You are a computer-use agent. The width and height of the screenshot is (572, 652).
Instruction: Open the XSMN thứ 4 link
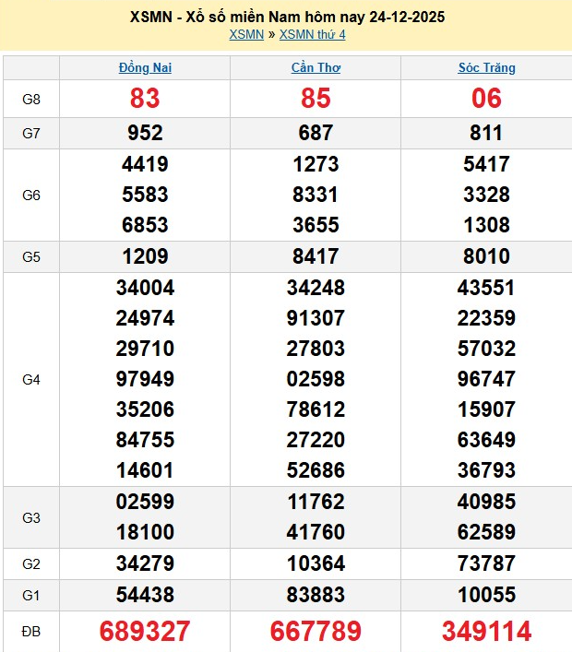(312, 35)
